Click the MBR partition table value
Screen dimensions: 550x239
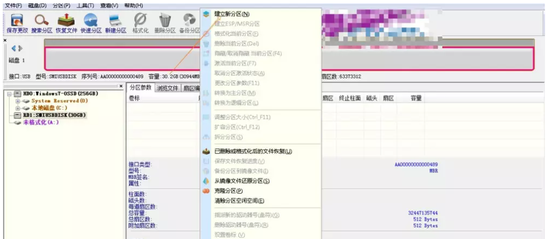point(434,171)
